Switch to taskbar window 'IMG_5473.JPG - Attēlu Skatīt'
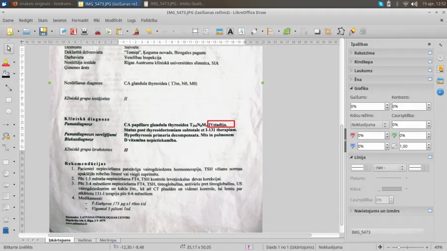The height and width of the screenshot is (251, 447). pyautogui.click(x=174, y=3)
